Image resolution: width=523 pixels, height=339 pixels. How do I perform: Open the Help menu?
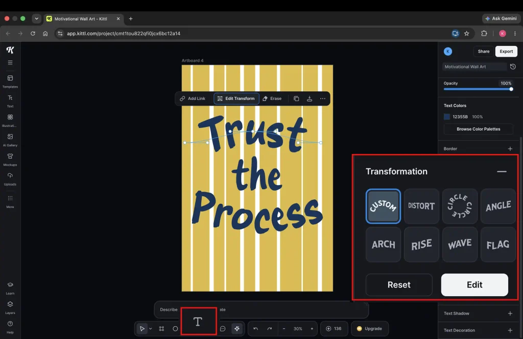click(10, 327)
